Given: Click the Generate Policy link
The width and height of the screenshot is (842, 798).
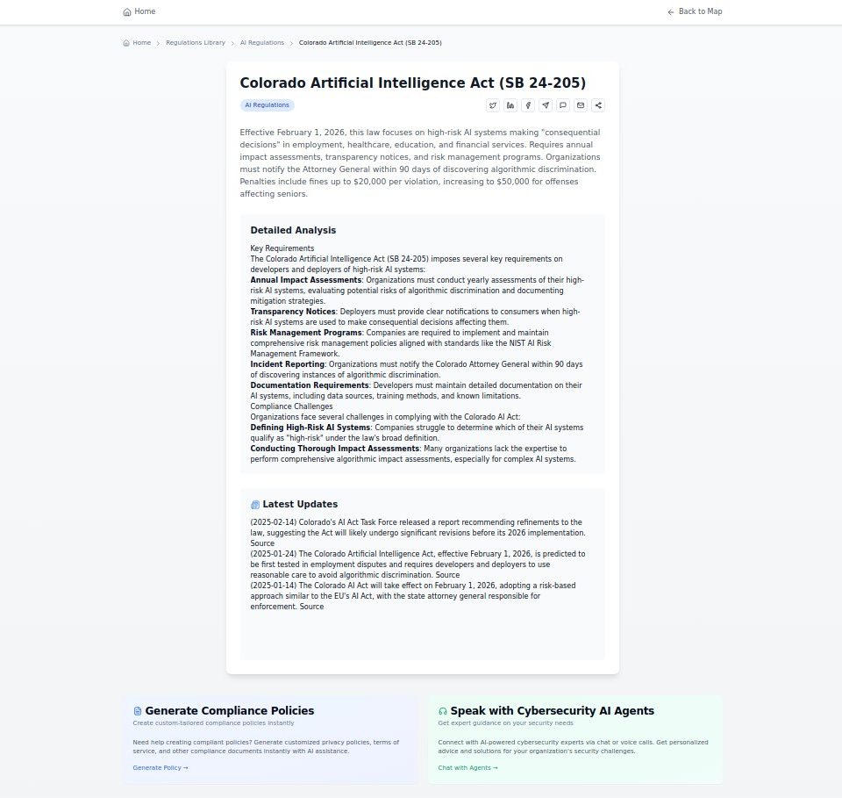Looking at the screenshot, I should pos(160,767).
